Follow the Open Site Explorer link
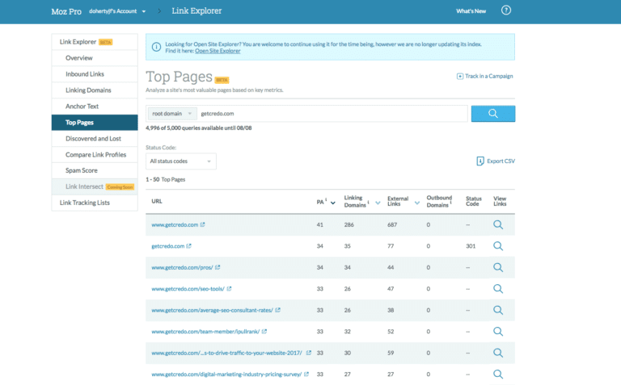Image resolution: width=621 pixels, height=385 pixels. pos(218,51)
